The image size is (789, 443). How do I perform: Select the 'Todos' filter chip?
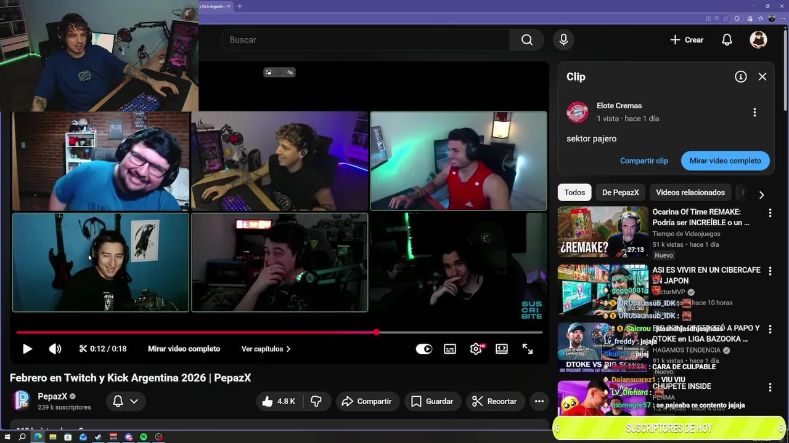pos(574,193)
